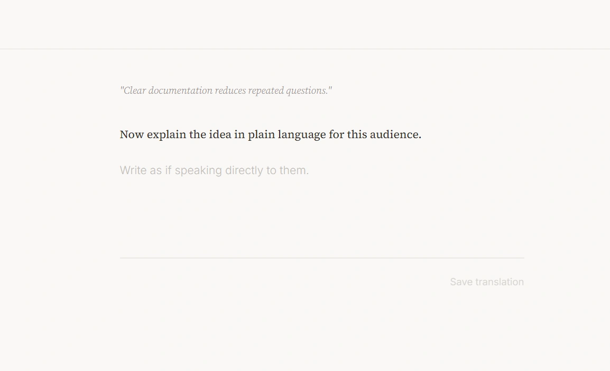Click the word "Now" starting the instruction

(x=132, y=134)
